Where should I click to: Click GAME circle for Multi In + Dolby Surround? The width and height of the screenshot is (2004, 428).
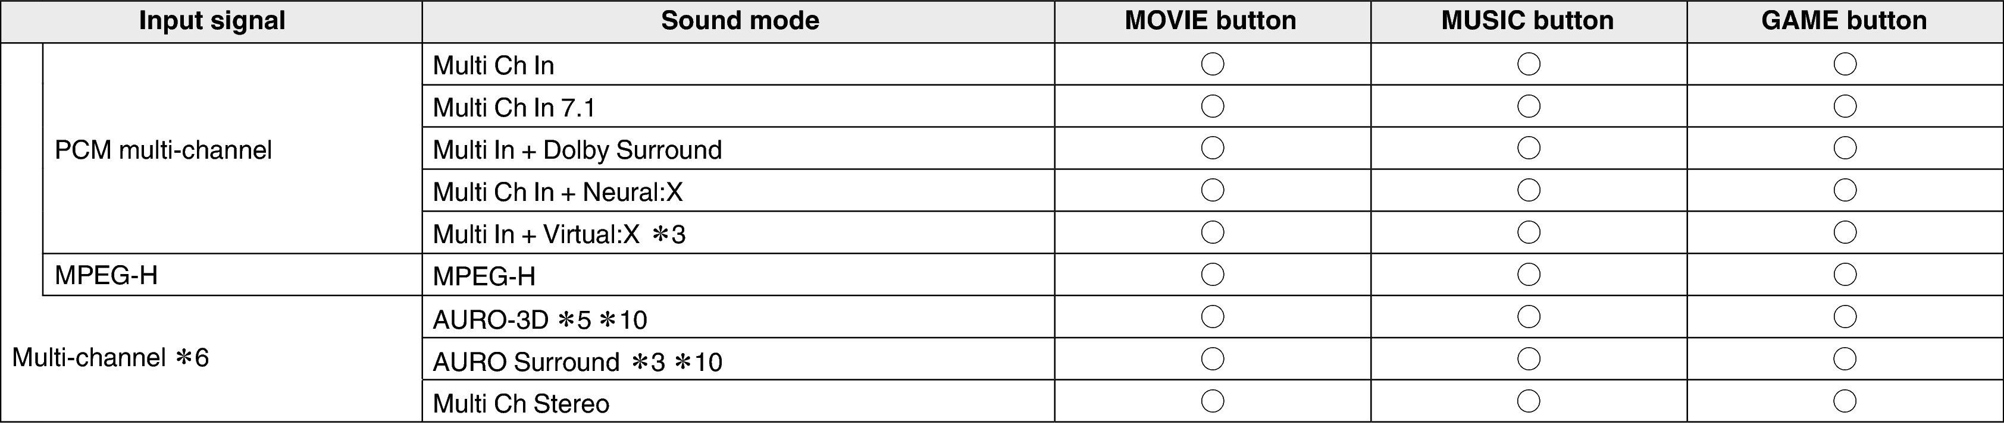(x=1845, y=147)
